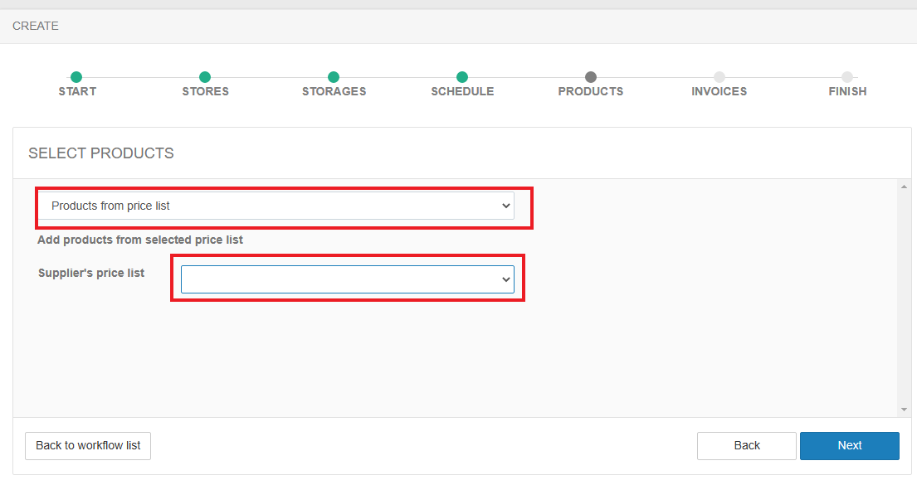Click the panel scrollbar up arrow
The width and height of the screenshot is (917, 485).
click(x=904, y=187)
